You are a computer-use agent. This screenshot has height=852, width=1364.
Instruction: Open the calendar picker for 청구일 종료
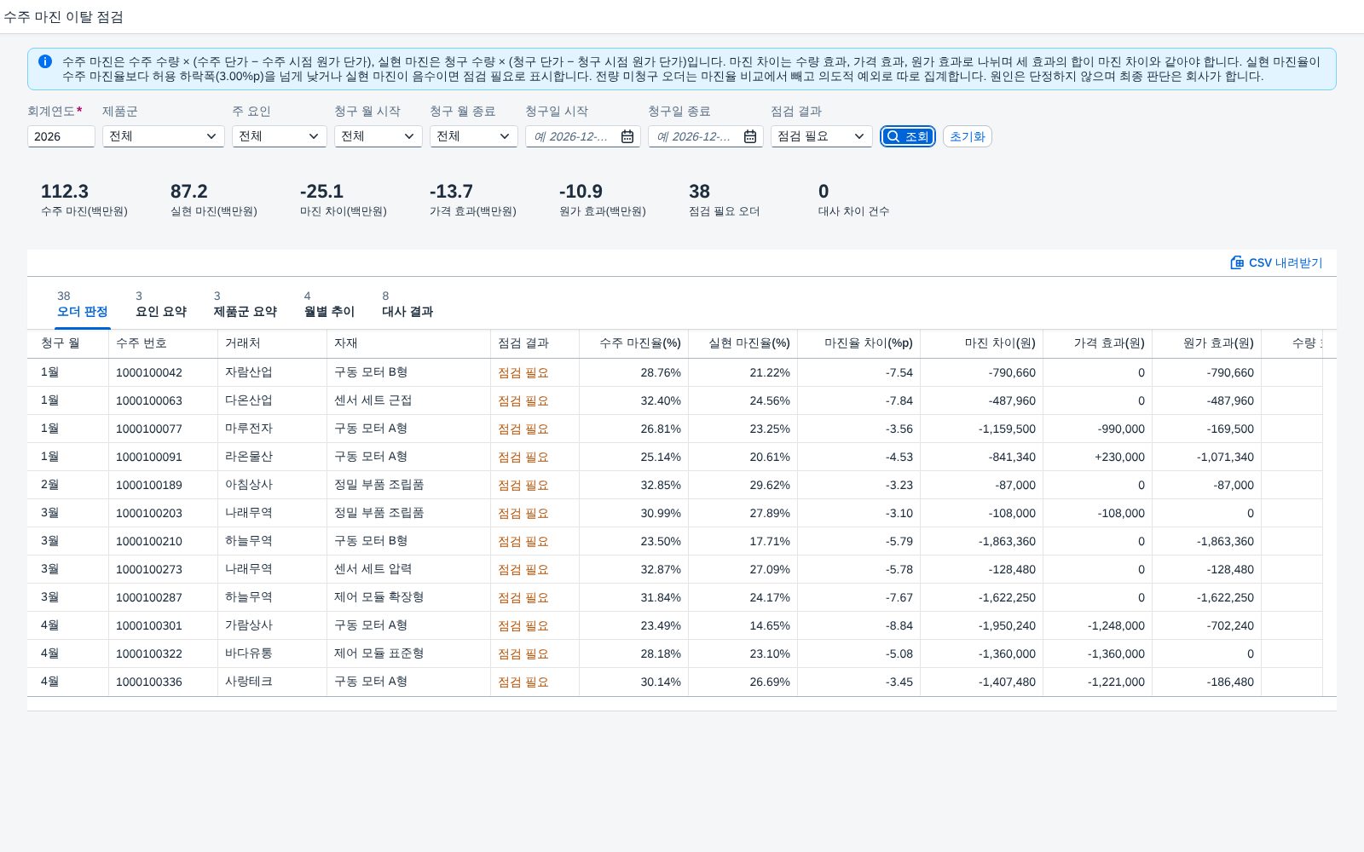(x=750, y=136)
